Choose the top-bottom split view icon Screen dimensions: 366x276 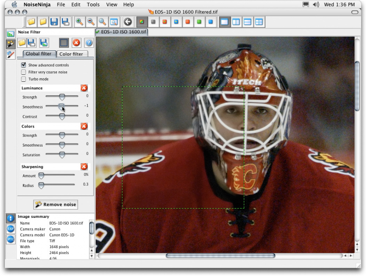247,22
